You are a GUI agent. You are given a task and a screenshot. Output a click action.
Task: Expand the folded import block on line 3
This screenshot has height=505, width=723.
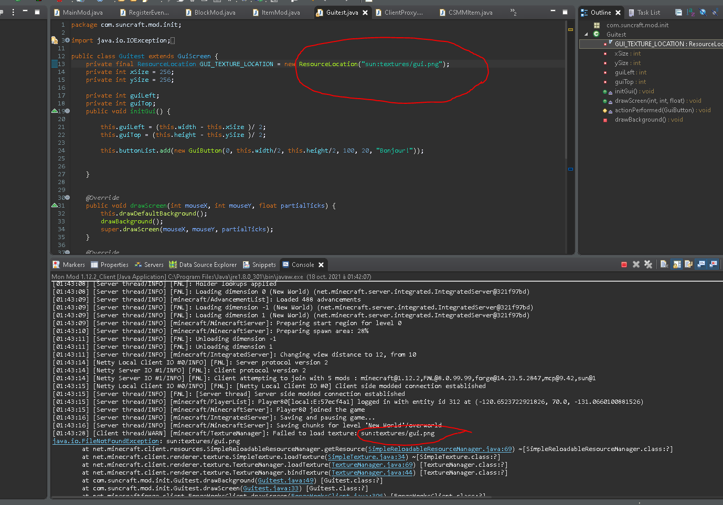tap(67, 40)
